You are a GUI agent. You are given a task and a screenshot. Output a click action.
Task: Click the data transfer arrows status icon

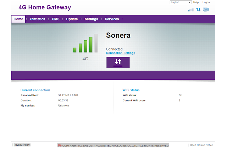click(198, 10)
